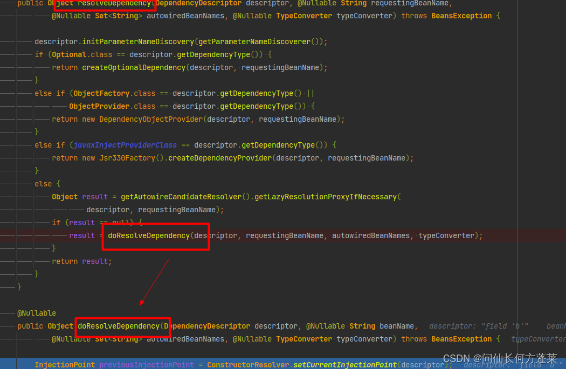The image size is (566, 369).
Task: Select the ObjectProvider class name
Action: [99, 107]
